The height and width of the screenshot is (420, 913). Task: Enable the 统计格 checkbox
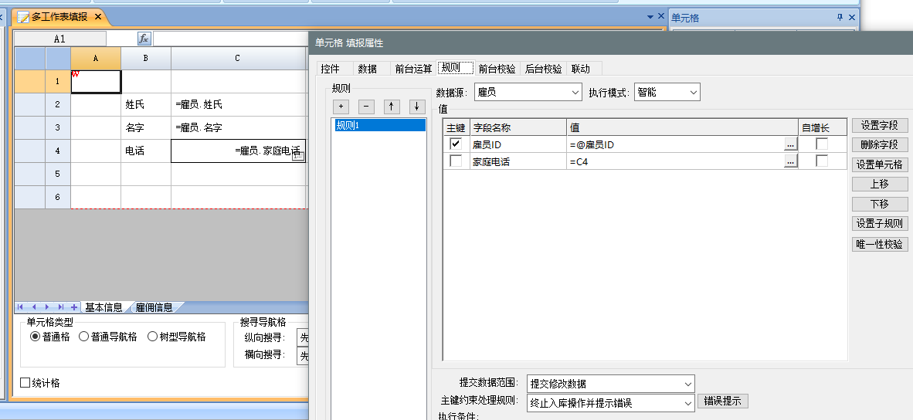25,382
